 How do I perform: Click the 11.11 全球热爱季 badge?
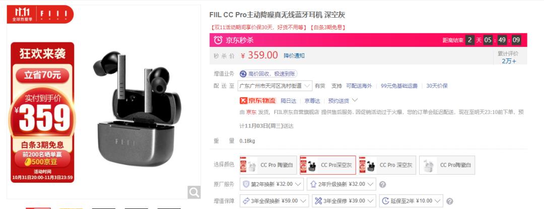[22, 14]
